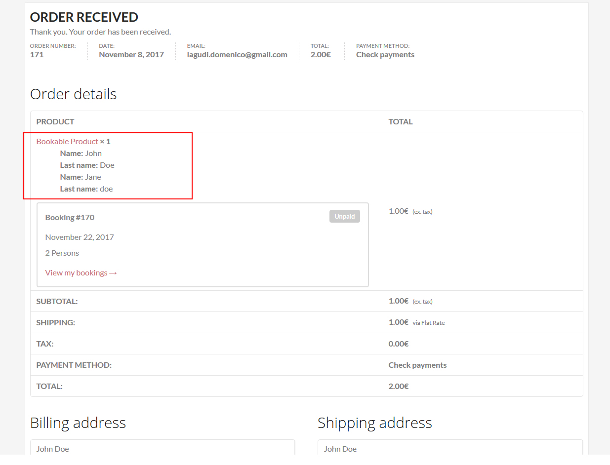This screenshot has height=465, width=610.
Task: Click the order date November 8, 2017
Action: (131, 55)
